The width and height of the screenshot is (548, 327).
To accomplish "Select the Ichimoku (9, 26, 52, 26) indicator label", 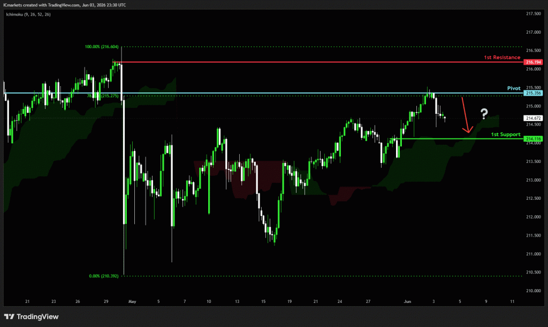I will point(28,14).
